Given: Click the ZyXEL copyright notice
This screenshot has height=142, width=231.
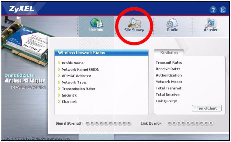Looking at the screenshot, I should tap(36, 139).
